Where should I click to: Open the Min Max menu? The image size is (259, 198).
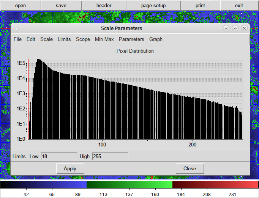104,39
